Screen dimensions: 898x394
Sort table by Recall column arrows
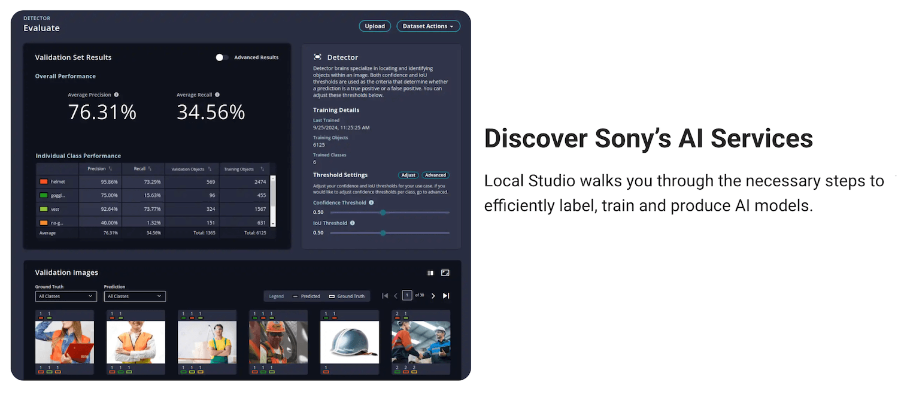(x=150, y=169)
